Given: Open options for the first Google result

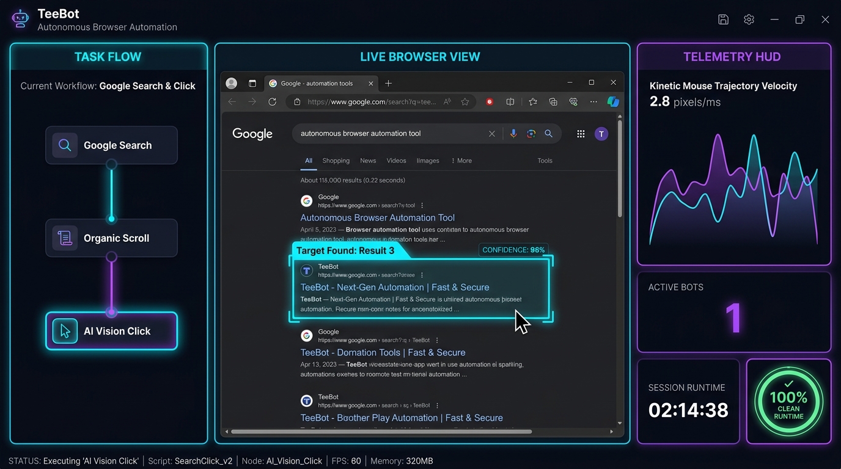Looking at the screenshot, I should click(x=422, y=206).
